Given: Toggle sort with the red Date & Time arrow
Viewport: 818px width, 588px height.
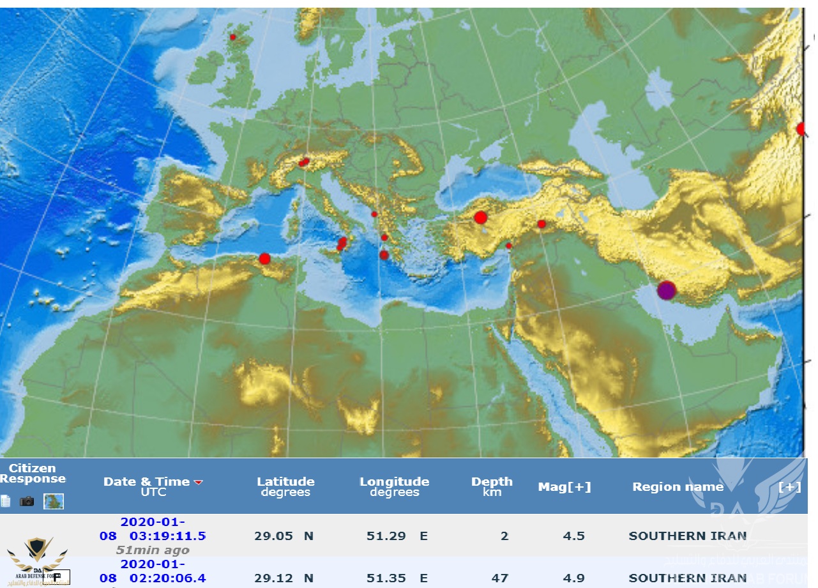Looking at the screenshot, I should 199,483.
